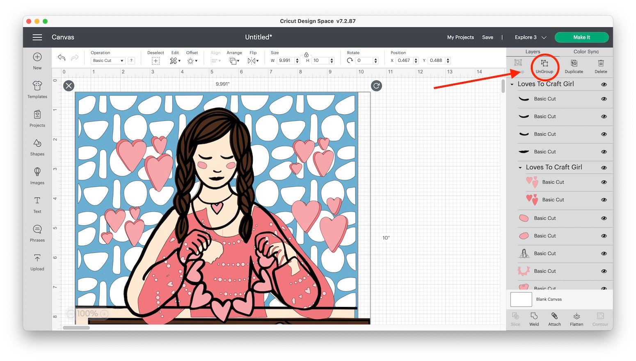
Task: Click the canvas vertical scrollbar
Action: click(x=503, y=86)
